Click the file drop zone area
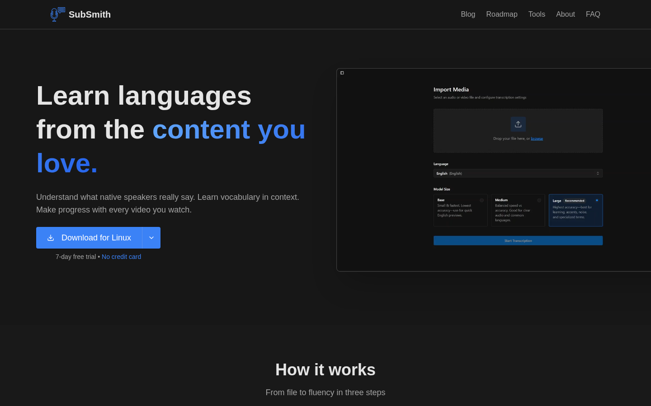This screenshot has height=406, width=651. (x=518, y=131)
